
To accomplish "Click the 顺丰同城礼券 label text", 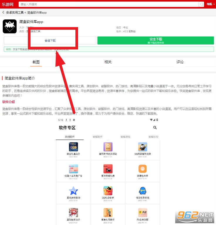I will tap(108, 176).
